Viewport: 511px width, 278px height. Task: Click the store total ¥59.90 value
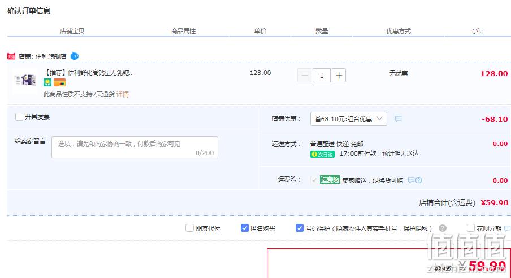495,202
